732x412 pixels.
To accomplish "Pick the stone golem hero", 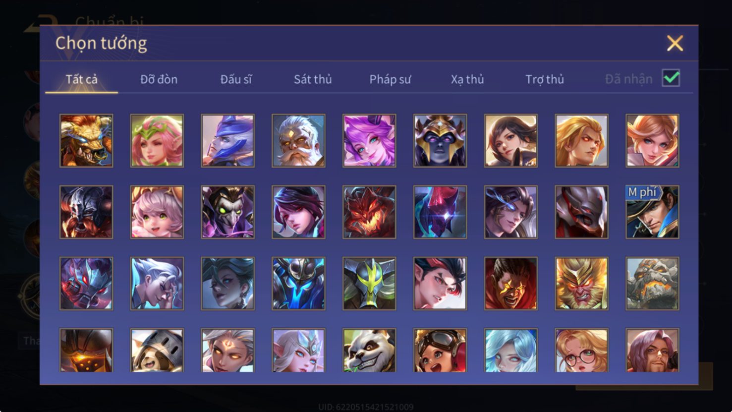I will (x=652, y=284).
